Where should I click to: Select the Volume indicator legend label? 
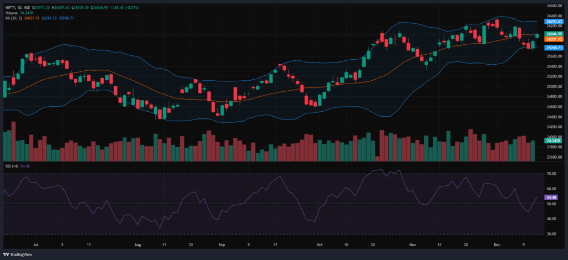(11, 13)
